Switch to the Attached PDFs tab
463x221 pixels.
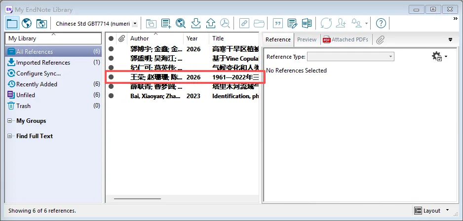pyautogui.click(x=346, y=39)
